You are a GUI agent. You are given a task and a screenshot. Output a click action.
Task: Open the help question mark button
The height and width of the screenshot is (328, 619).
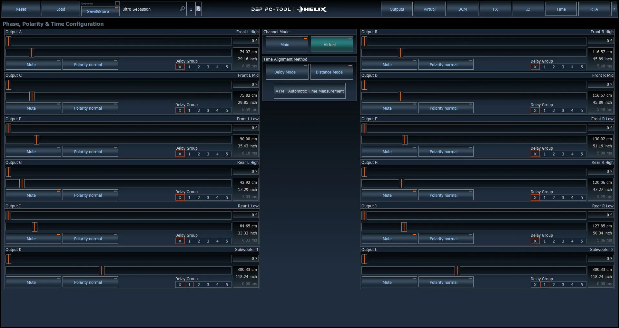coord(614,9)
